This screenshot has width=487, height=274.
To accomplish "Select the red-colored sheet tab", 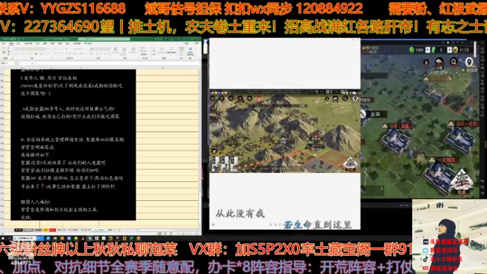I will tap(52, 230).
